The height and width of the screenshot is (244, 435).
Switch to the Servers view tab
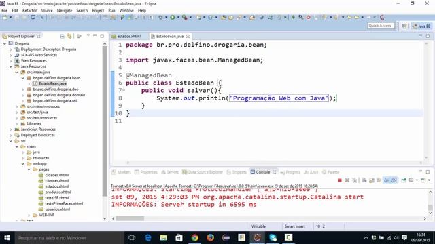(170, 172)
